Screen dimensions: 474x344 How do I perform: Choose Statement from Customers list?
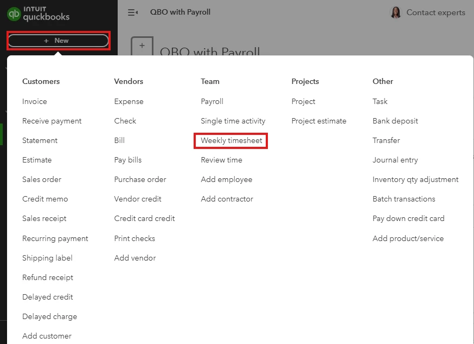[40, 140]
